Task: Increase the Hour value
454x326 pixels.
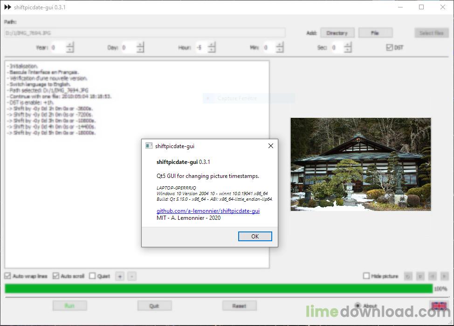Action: pyautogui.click(x=212, y=45)
